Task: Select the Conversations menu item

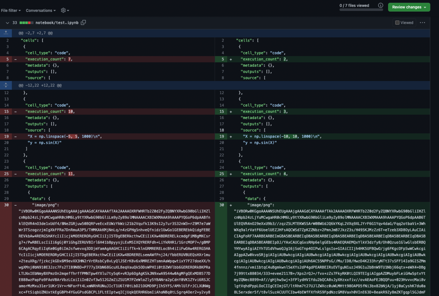Action: pos(40,10)
